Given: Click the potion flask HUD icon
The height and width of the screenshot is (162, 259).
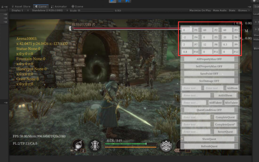Looking at the screenshot, I should [79, 145].
